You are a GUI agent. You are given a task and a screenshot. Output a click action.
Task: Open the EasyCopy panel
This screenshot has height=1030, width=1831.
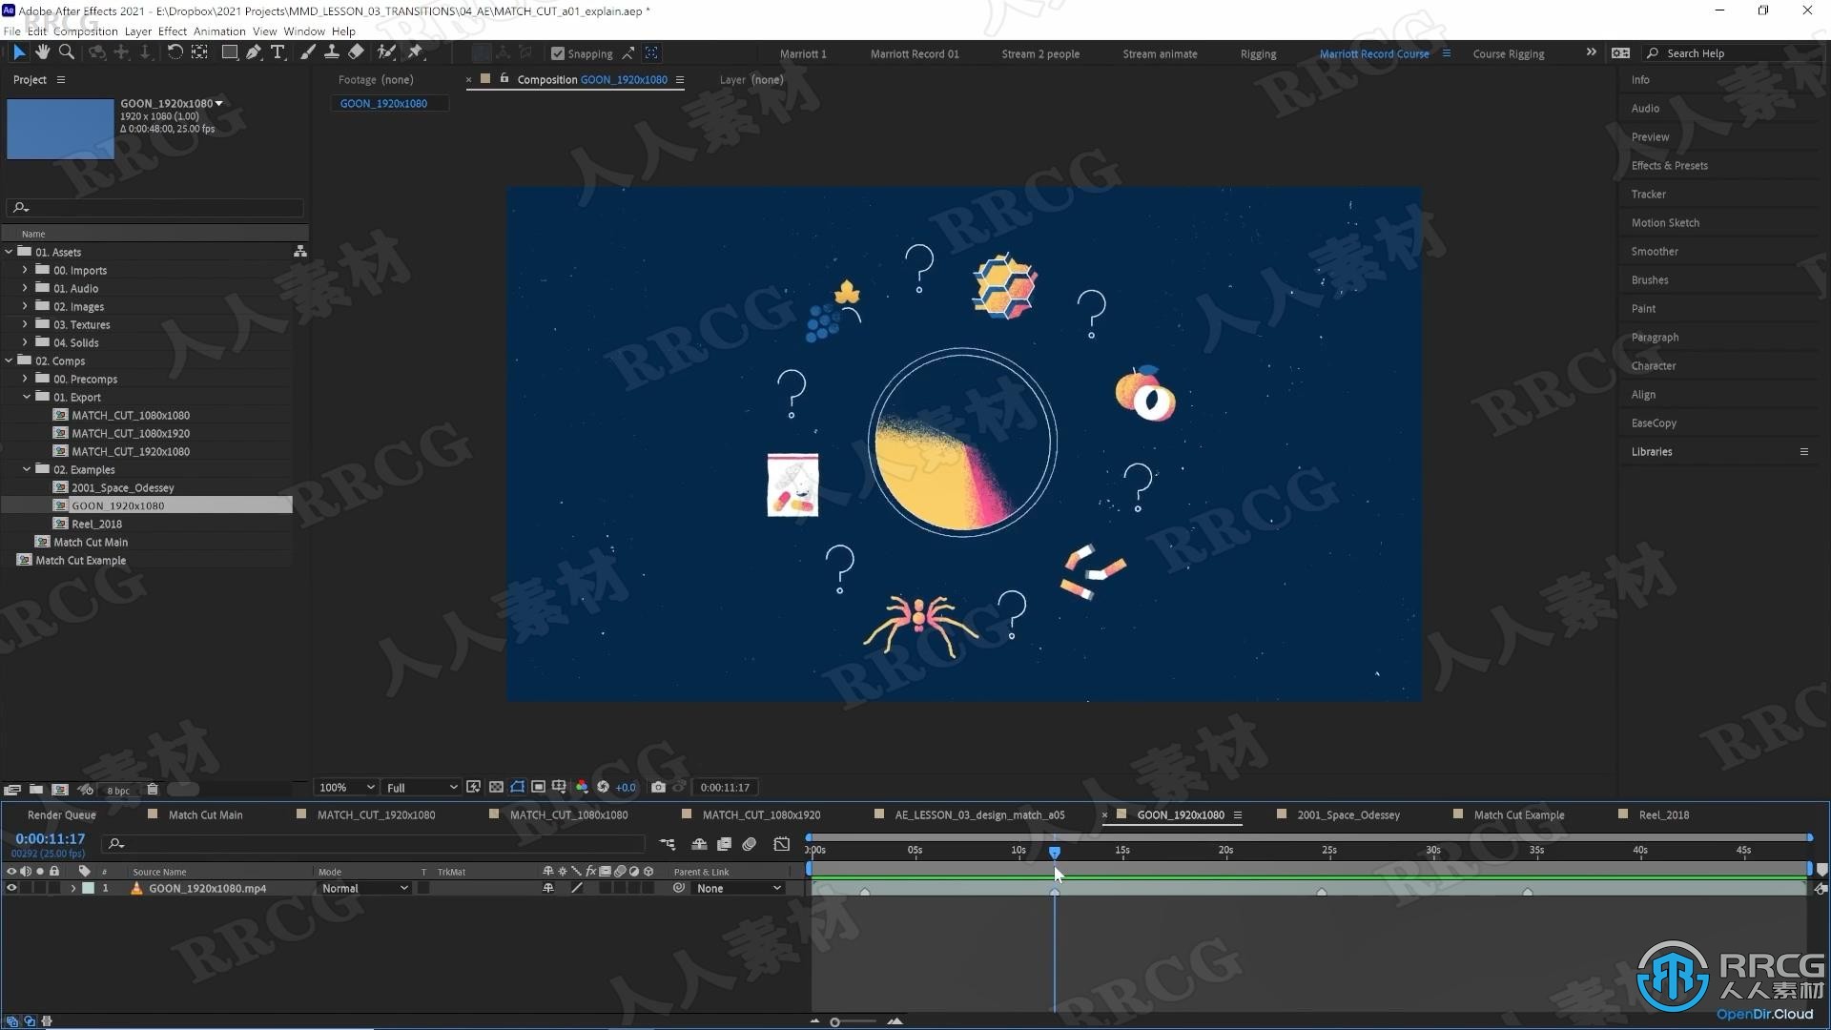(x=1654, y=422)
